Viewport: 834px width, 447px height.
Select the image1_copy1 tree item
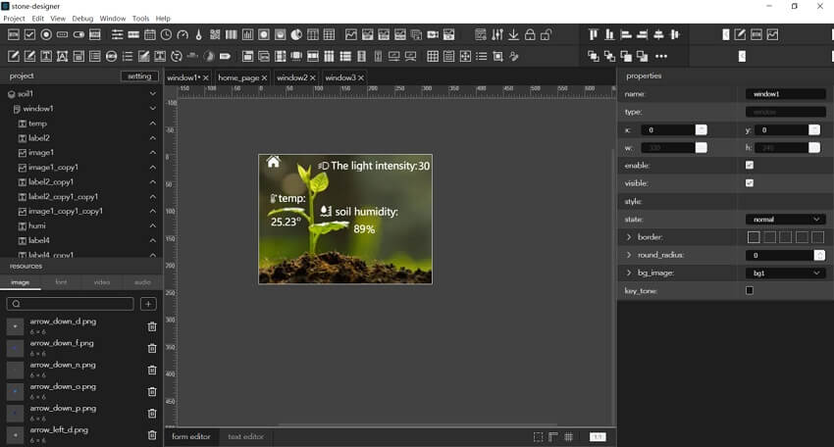[53, 167]
